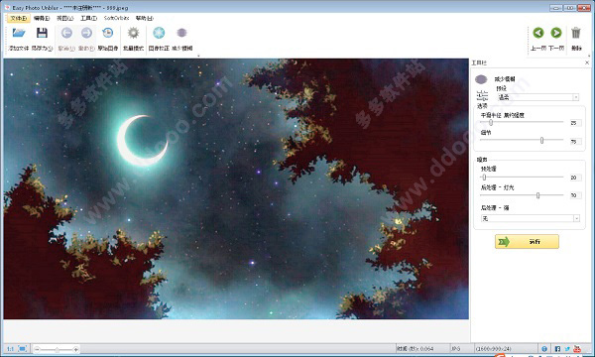This screenshot has width=595, height=357.
Task: Click the smoothing radius slider track
Action: point(522,122)
